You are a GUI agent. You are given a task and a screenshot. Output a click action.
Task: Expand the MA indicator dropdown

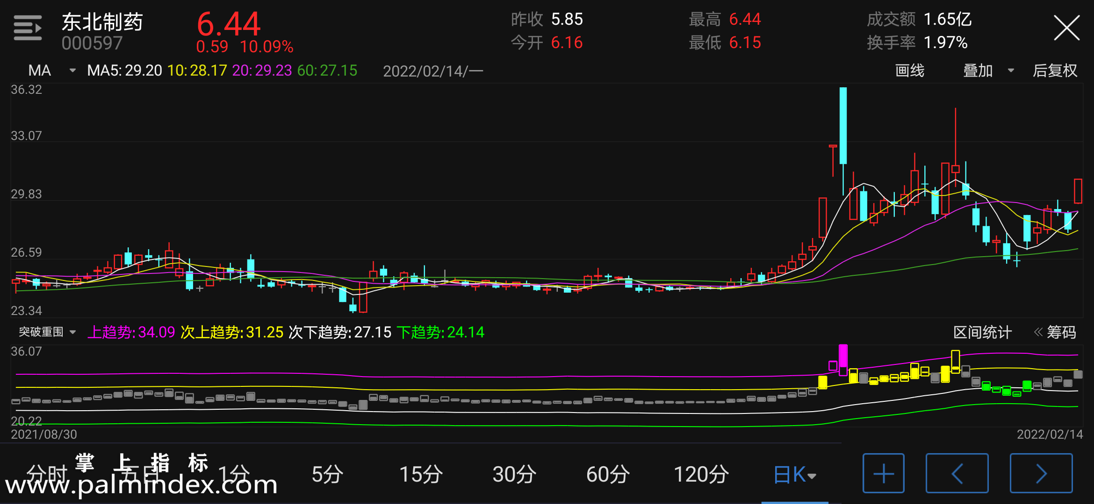pos(51,70)
